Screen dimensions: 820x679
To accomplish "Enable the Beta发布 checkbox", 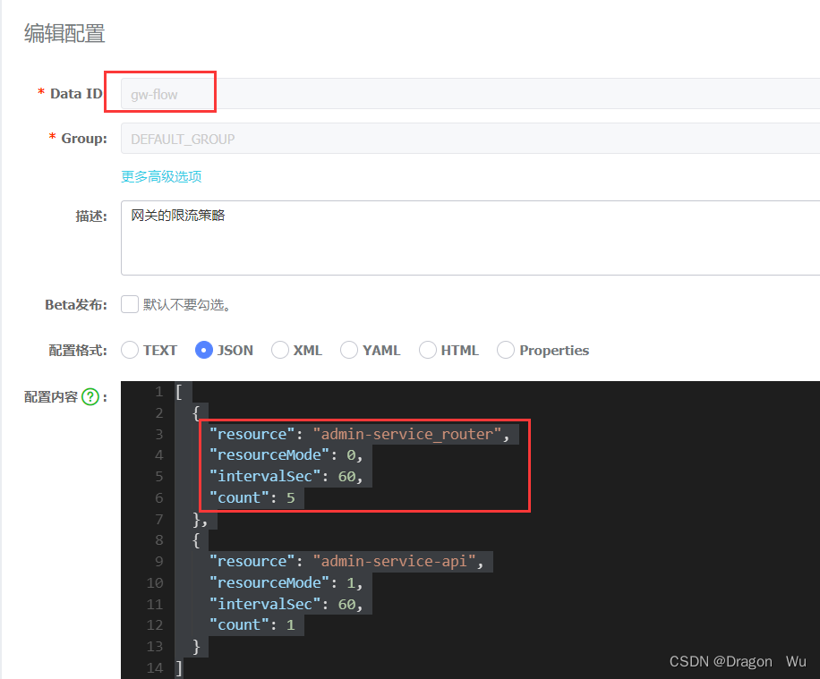I will tap(129, 304).
